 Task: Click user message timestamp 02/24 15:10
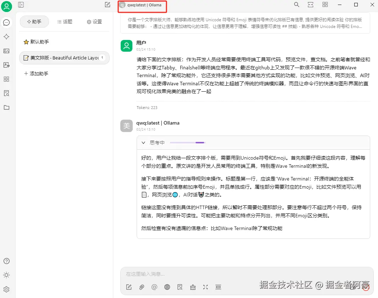tap(146, 49)
